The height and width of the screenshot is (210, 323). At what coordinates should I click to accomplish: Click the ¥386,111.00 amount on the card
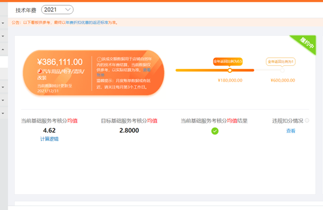[x=60, y=62]
